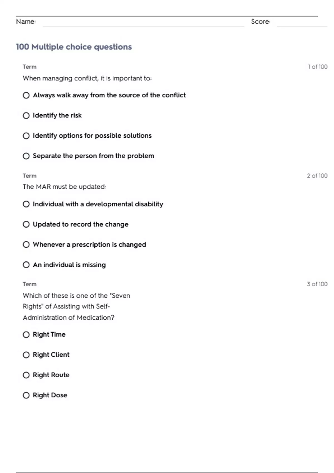Click the '100 Multiple choice questions' heading

click(74, 47)
